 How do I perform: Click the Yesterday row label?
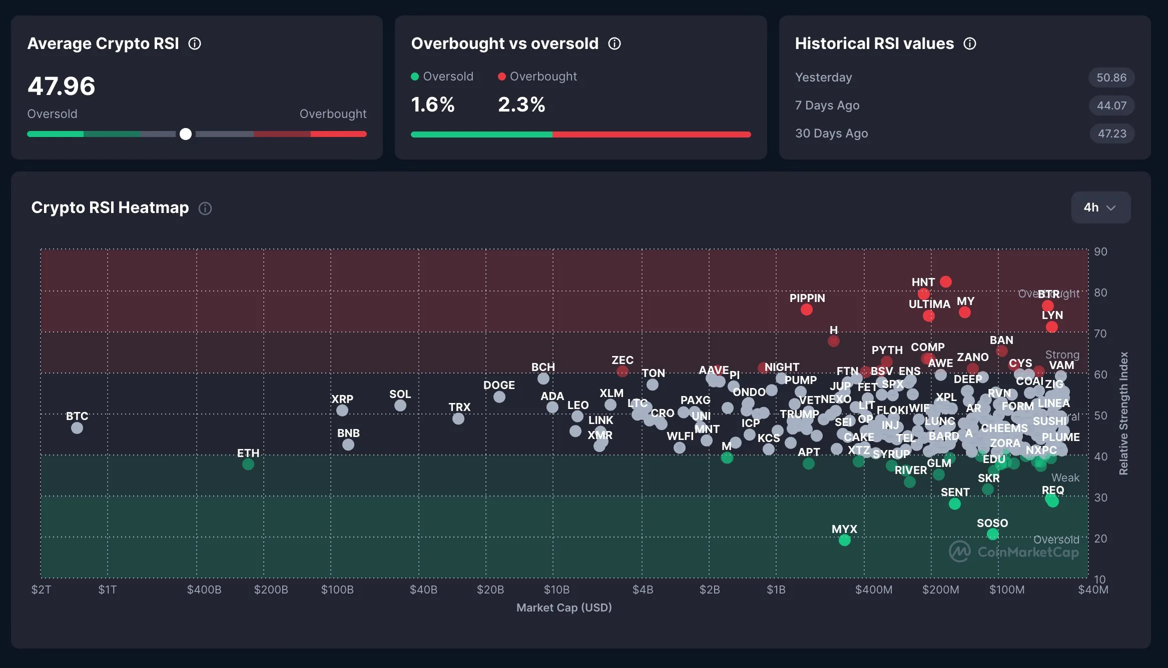tap(824, 77)
